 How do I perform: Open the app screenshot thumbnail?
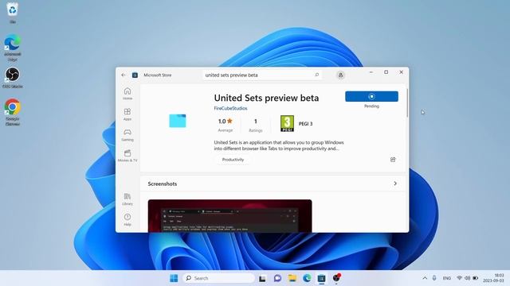point(229,215)
